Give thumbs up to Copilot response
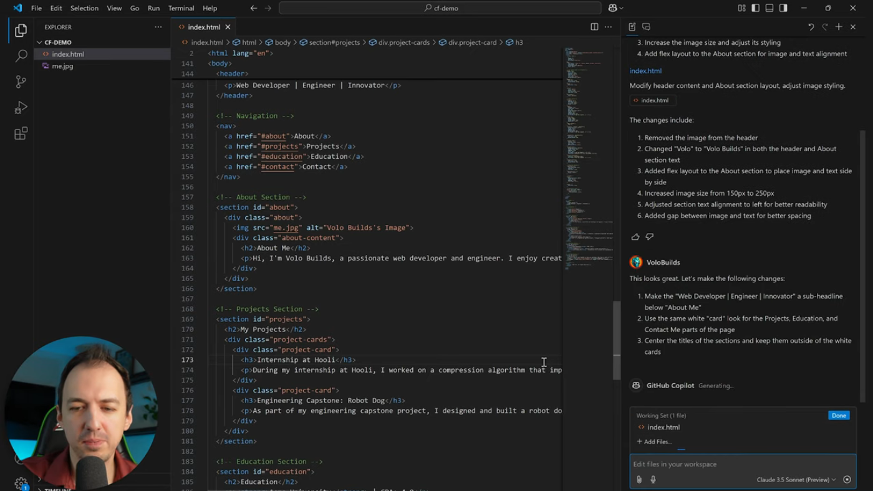The width and height of the screenshot is (873, 491). coord(635,237)
